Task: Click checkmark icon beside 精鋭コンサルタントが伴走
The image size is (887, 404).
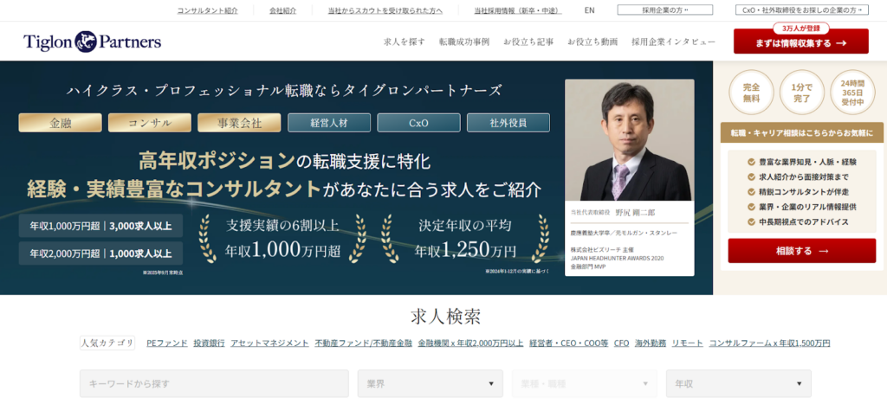Action: 751,192
